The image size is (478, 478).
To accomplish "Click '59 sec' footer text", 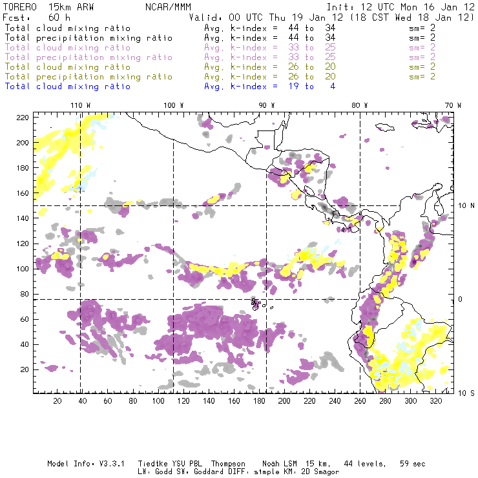I will 413,464.
